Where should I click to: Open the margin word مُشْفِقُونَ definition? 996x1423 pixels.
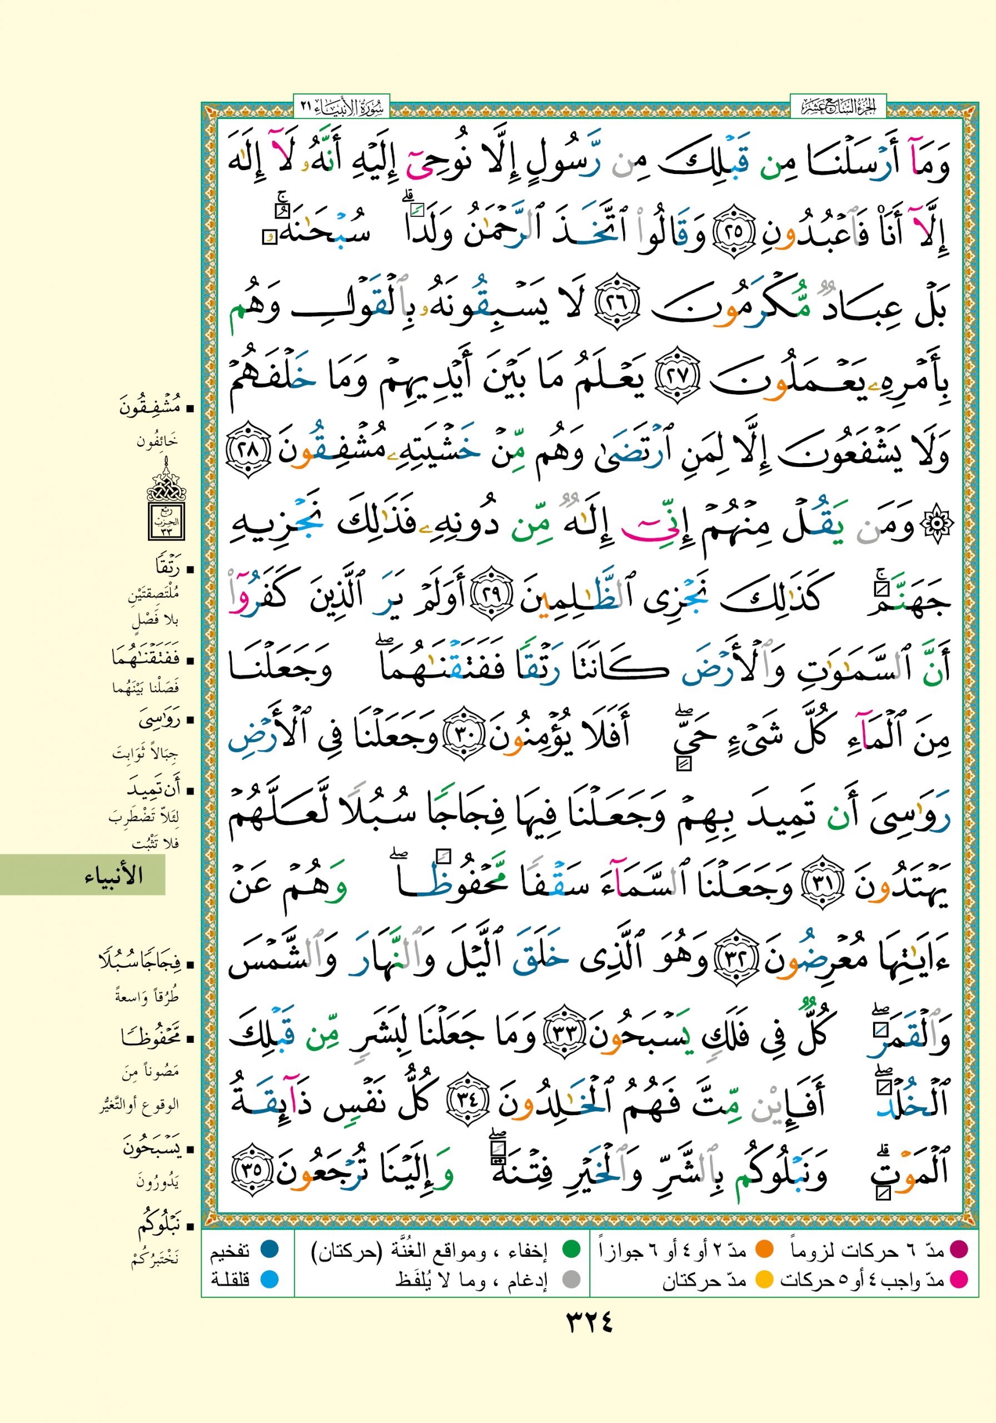[151, 409]
